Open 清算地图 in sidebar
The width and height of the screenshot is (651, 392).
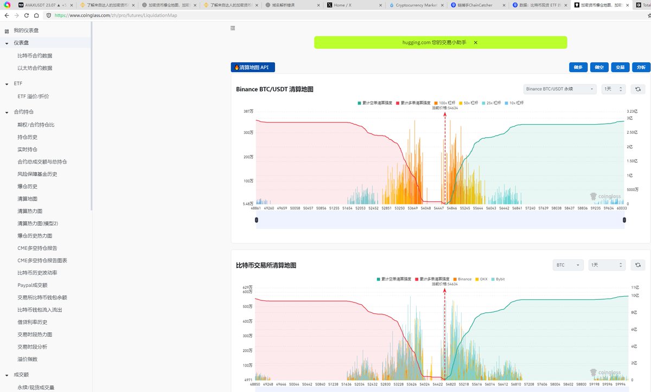[x=27, y=199]
